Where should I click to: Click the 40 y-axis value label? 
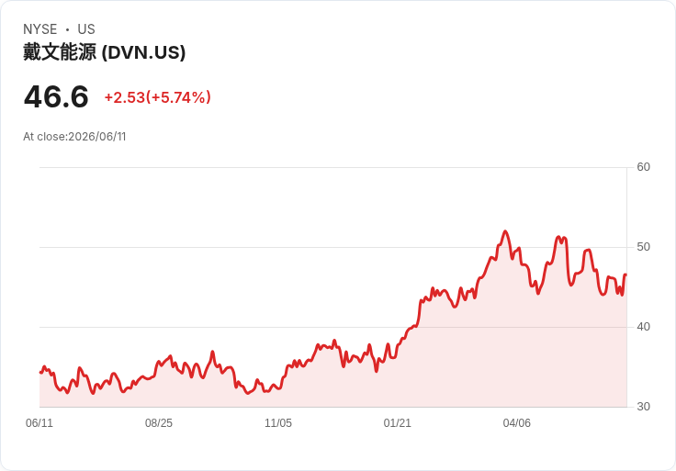pos(643,327)
